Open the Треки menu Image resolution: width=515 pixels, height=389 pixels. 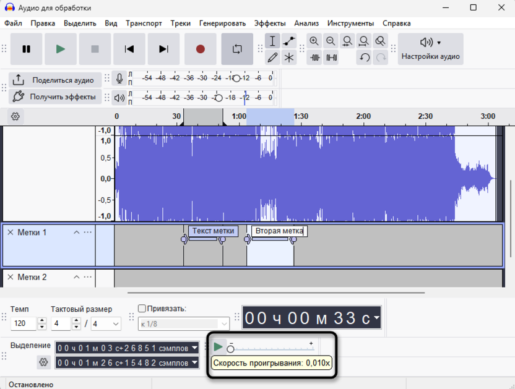(180, 24)
